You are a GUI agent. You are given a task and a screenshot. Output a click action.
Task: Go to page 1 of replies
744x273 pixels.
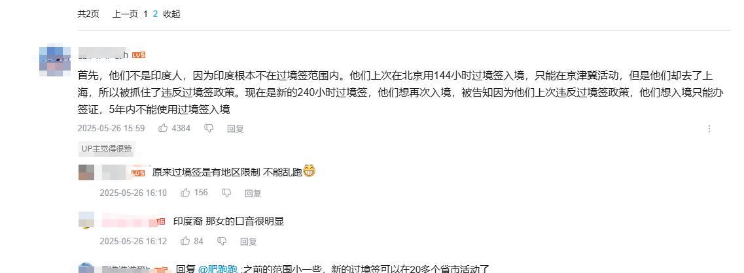(x=146, y=14)
